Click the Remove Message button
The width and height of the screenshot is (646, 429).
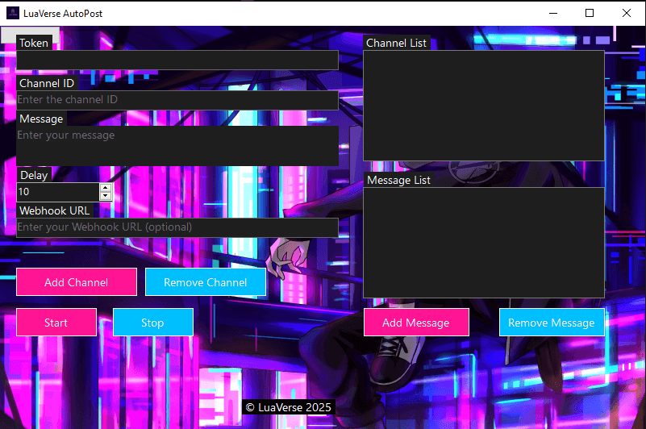click(552, 323)
